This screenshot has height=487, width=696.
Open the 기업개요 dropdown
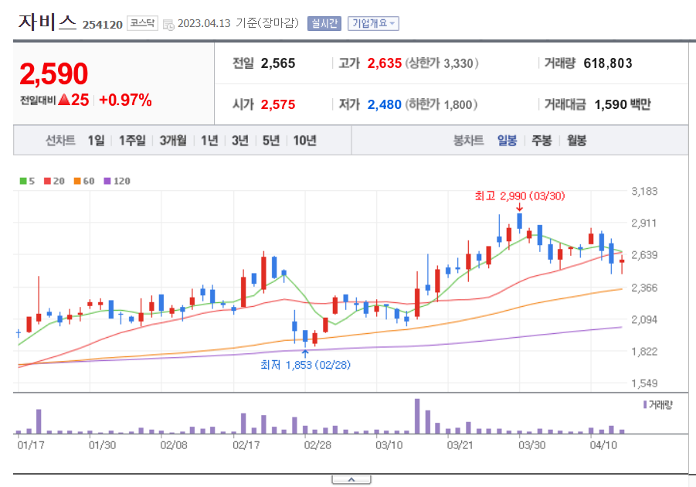tap(373, 23)
